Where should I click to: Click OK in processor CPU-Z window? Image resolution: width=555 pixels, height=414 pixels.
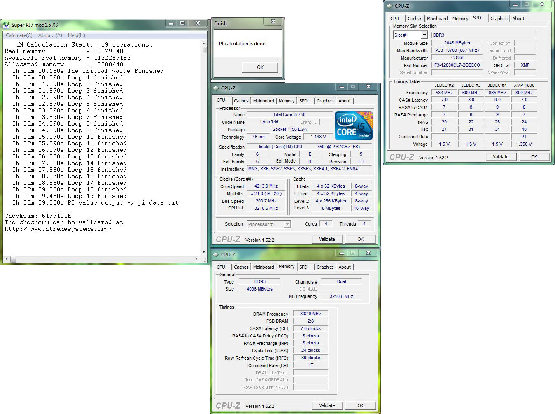360,239
